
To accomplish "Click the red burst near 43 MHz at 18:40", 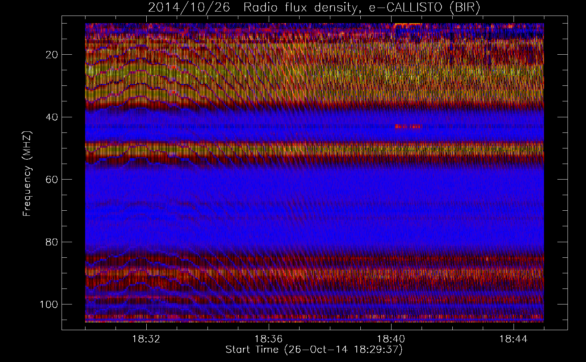I will point(407,126).
